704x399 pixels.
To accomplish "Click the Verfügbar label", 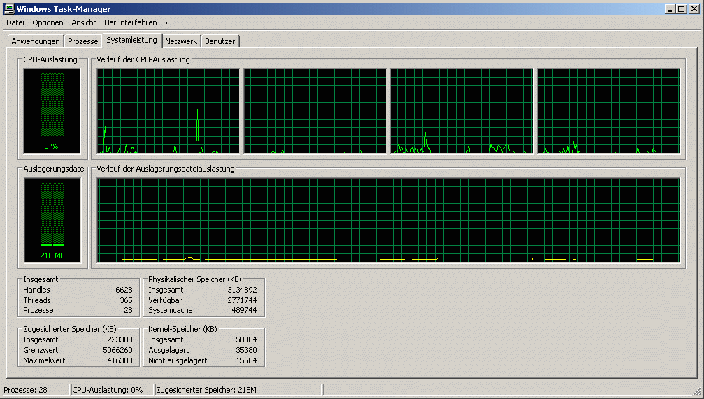I will click(x=165, y=300).
